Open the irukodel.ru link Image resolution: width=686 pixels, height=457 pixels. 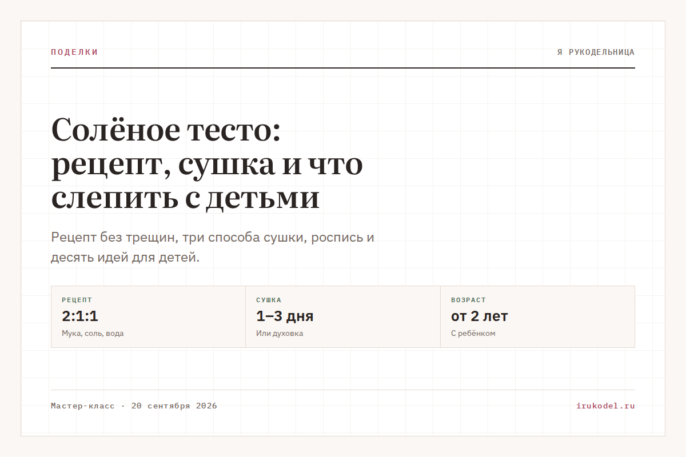605,406
